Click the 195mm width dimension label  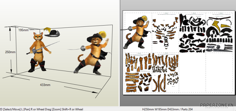coord(23,30)
